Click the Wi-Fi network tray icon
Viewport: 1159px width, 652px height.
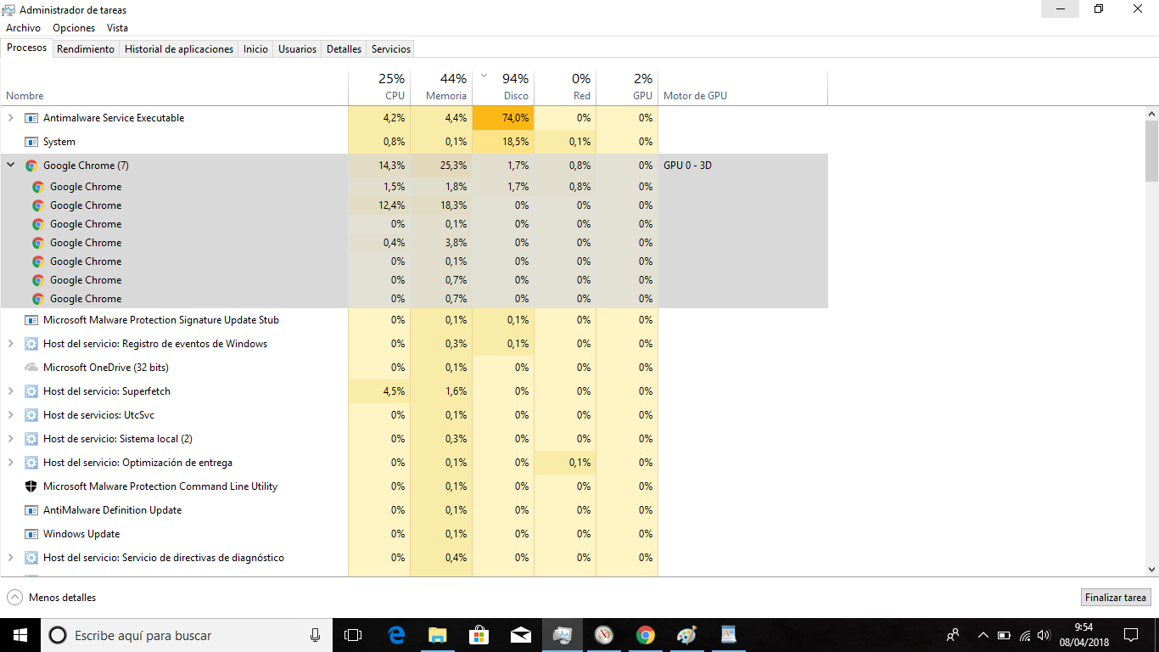1024,635
